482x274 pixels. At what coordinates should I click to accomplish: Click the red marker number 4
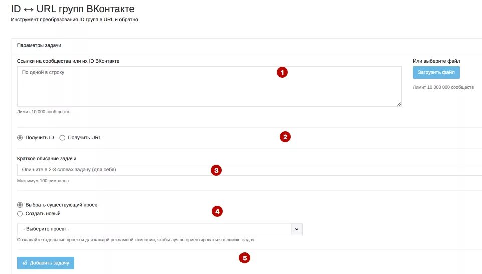[x=217, y=211]
